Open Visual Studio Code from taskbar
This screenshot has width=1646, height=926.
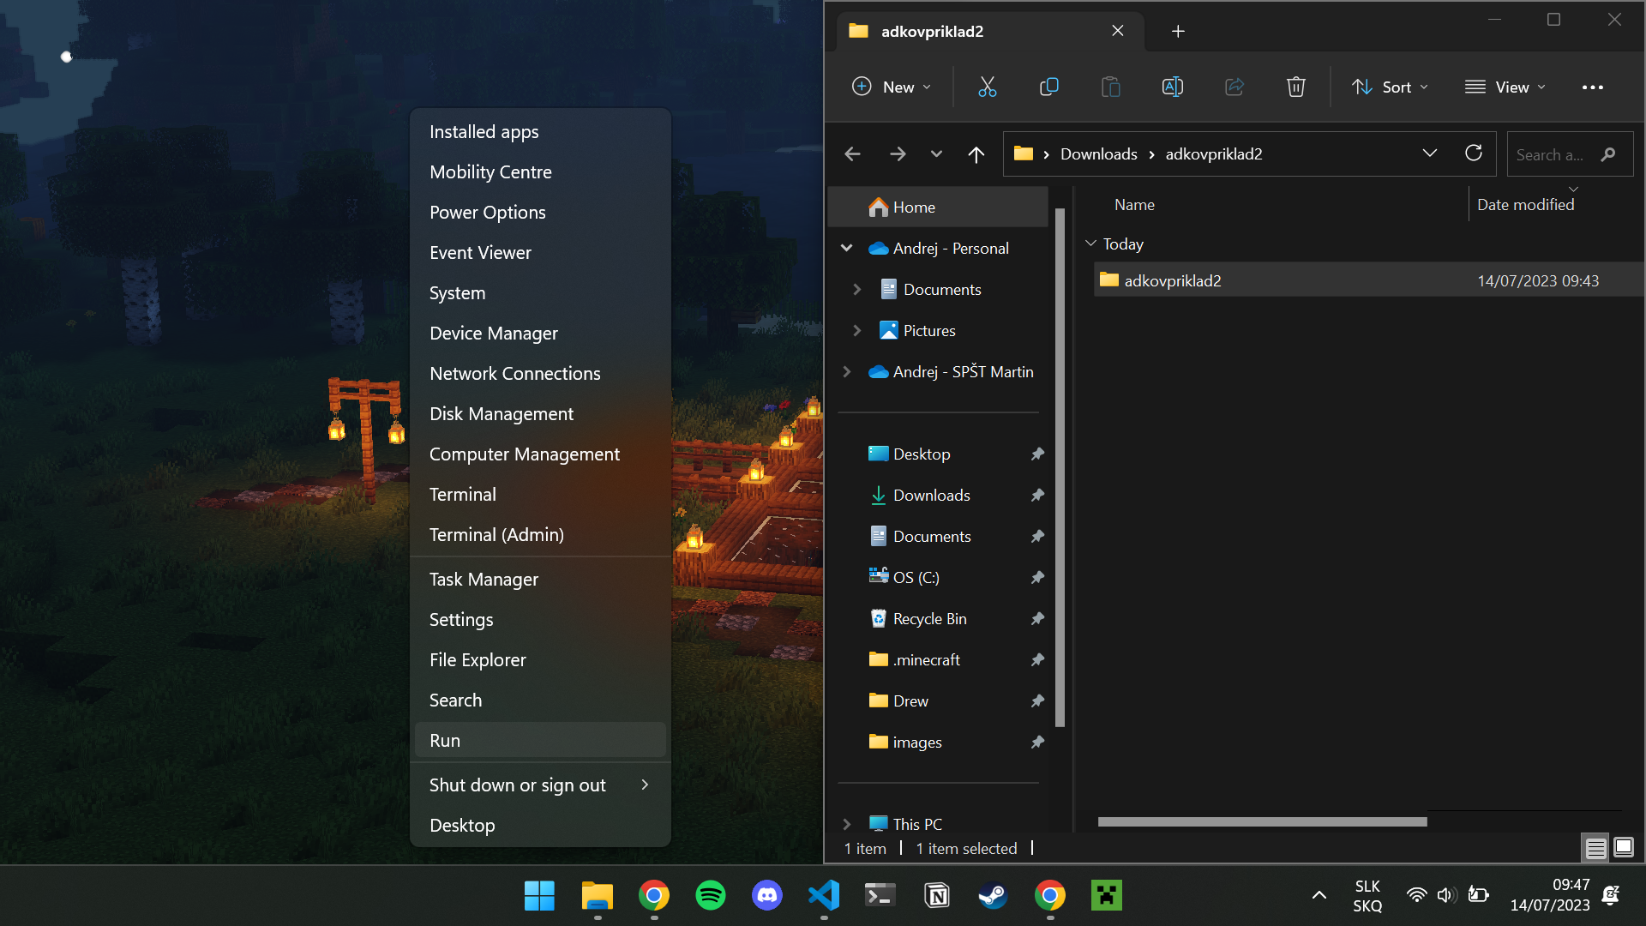coord(823,896)
